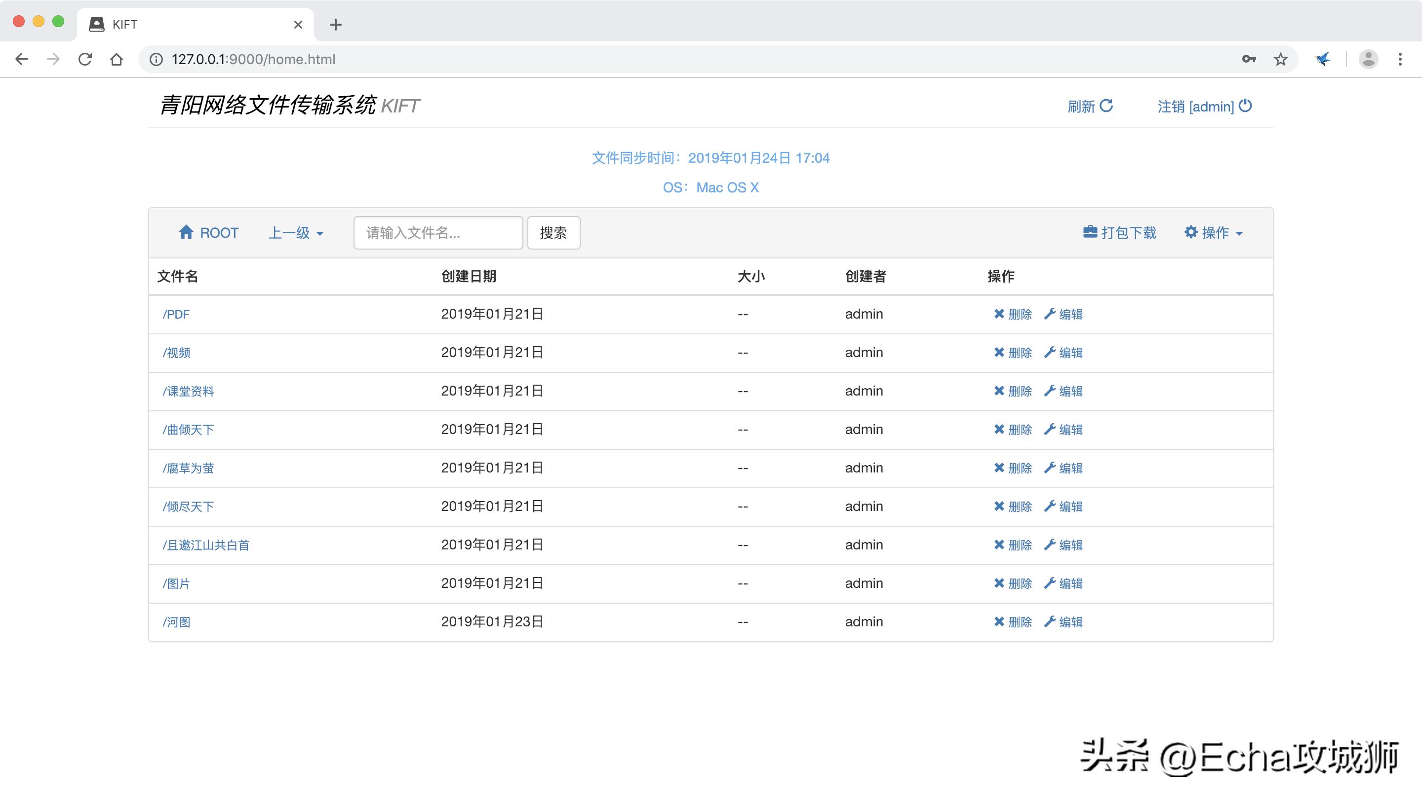
Task: Click the edit icon for the /视频 folder
Action: point(1050,353)
